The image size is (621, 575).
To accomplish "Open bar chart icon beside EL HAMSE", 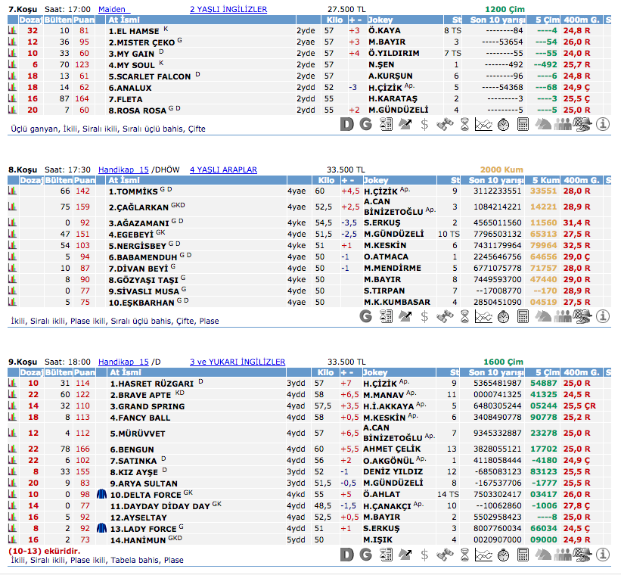I will pos(12,31).
